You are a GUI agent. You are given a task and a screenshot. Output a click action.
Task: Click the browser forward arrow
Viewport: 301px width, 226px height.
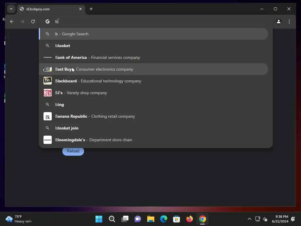22,21
